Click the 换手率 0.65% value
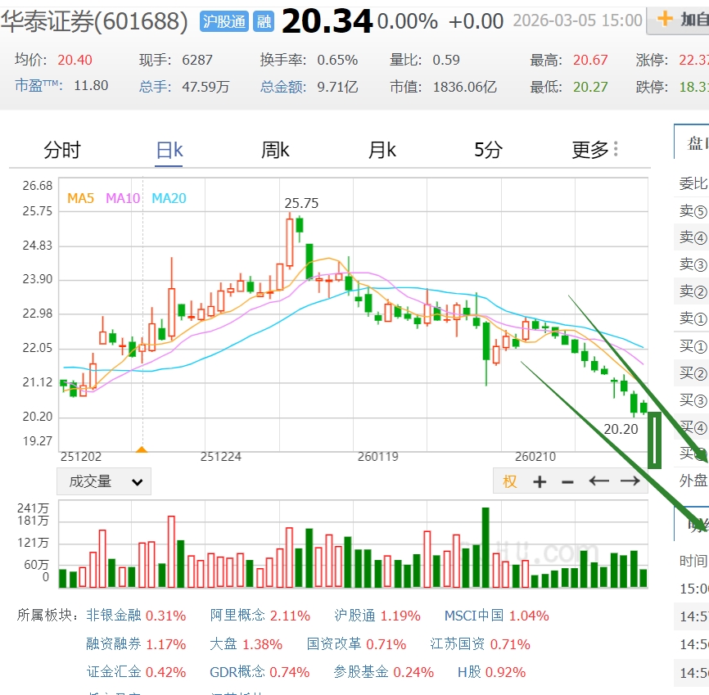This screenshot has width=709, height=695. 337,60
